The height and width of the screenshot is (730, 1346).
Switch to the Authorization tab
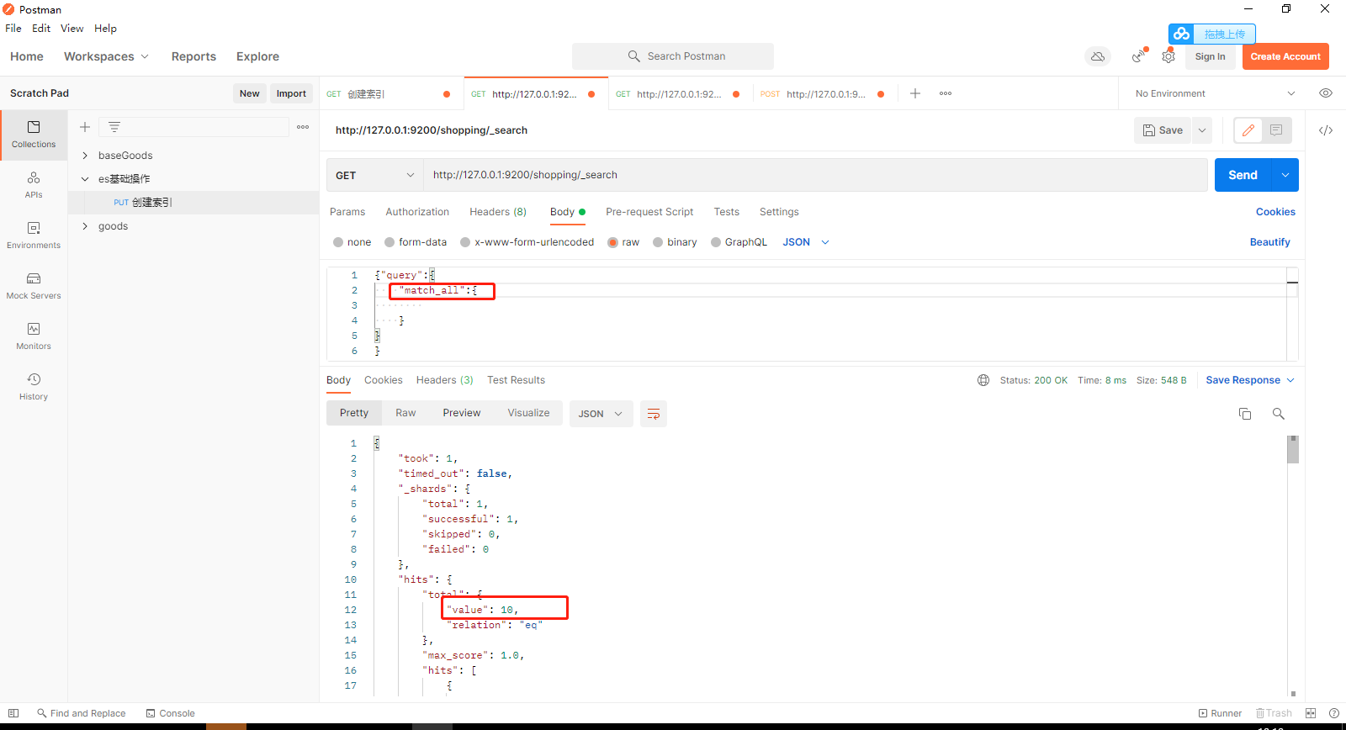[417, 212]
